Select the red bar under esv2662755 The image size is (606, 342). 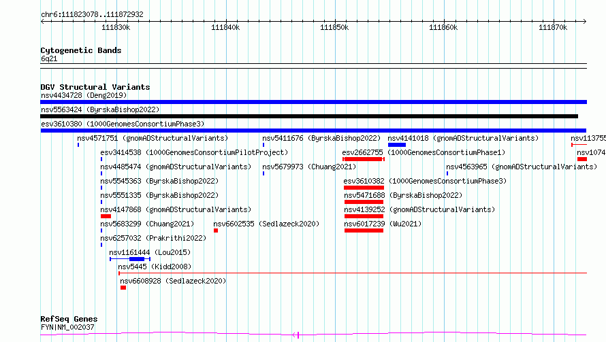pyautogui.click(x=364, y=159)
